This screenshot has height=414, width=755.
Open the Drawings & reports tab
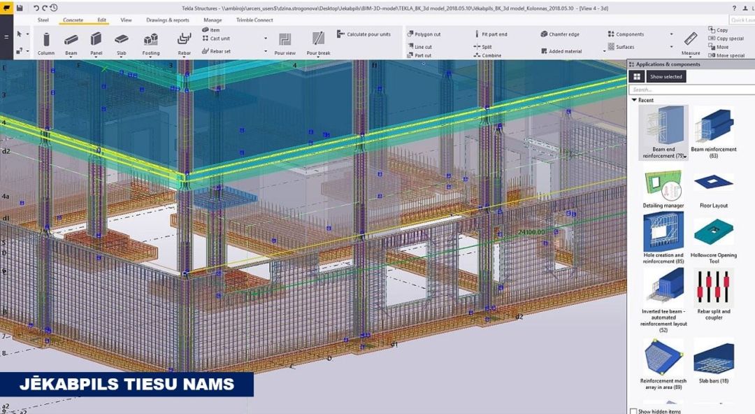pos(167,20)
